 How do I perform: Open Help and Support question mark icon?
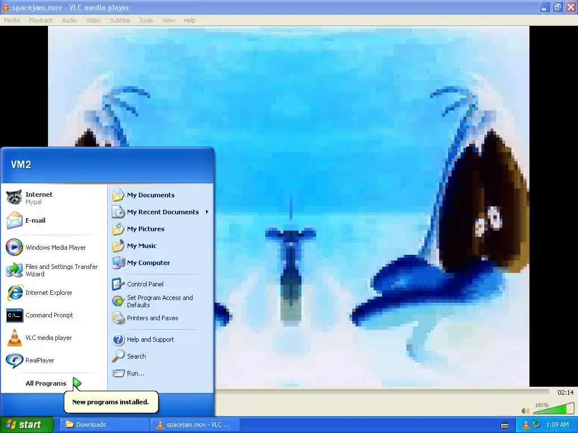[x=119, y=339]
